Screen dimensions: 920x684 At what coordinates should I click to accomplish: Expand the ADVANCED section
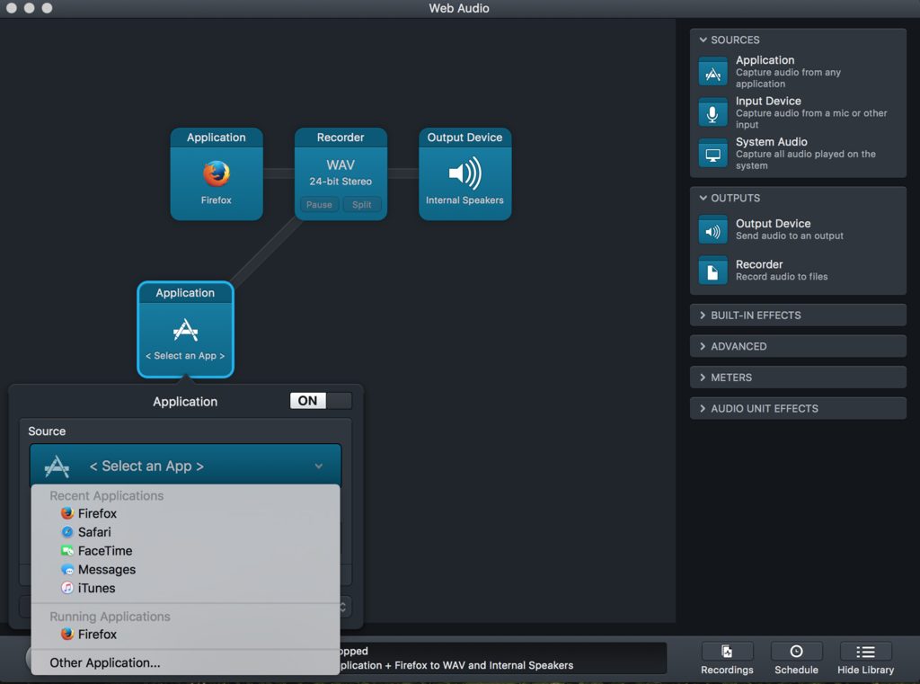pos(798,346)
